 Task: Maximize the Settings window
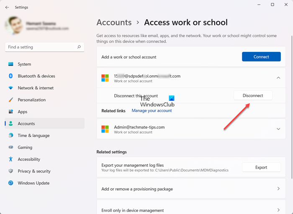point(272,5)
